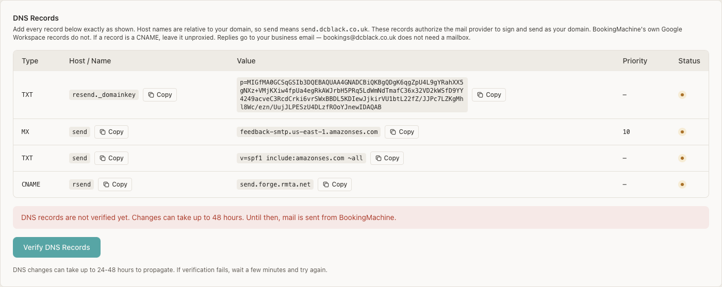Viewport: 722px width, 287px height.
Task: Click status dot for resend._domainkey record
Action: (x=682, y=95)
